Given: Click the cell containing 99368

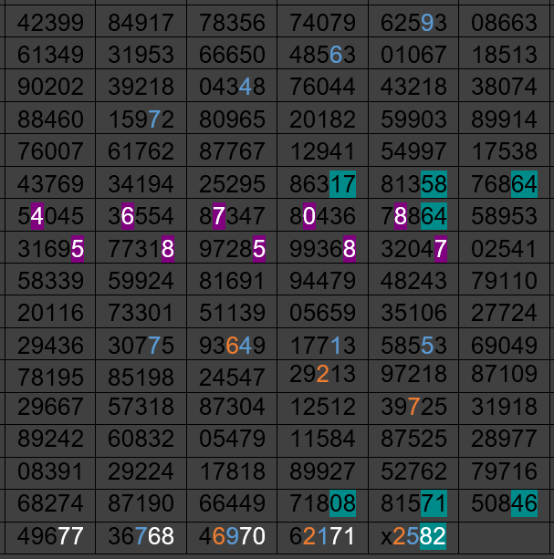Looking at the screenshot, I should click(x=322, y=248).
